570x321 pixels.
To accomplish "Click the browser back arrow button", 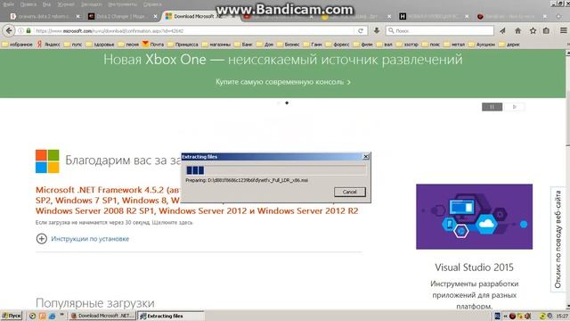I will pyautogui.click(x=9, y=31).
